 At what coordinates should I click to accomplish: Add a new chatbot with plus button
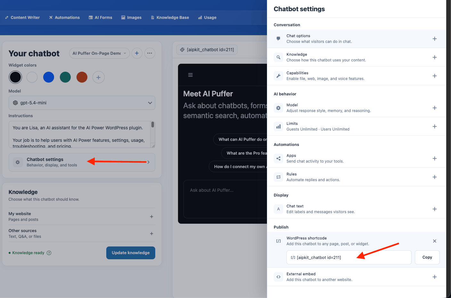coord(137,53)
